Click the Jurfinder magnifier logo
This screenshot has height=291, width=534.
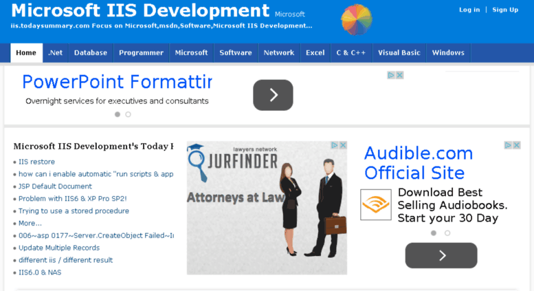(197, 162)
